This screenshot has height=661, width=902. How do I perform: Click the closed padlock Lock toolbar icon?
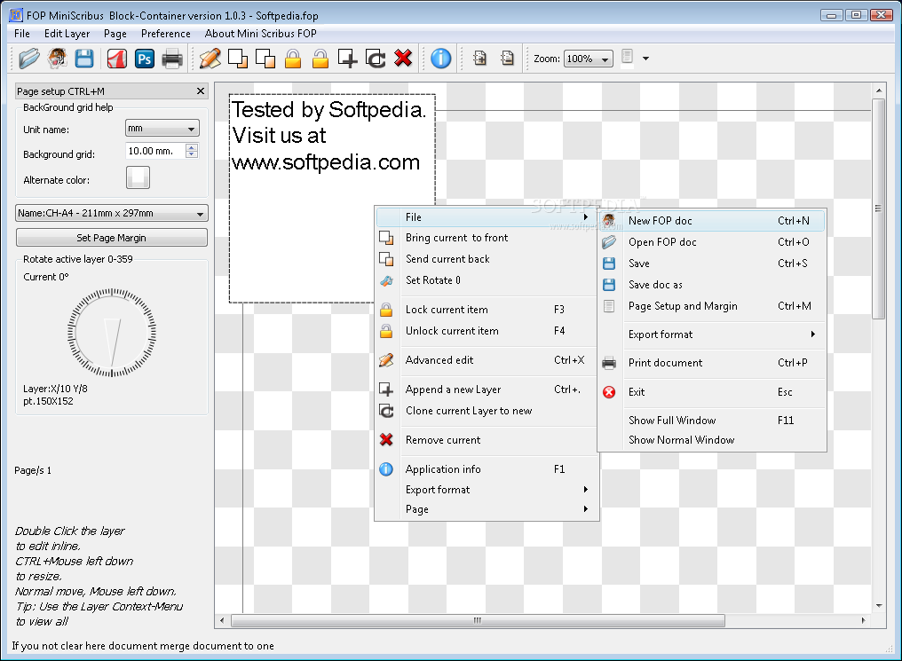coord(293,59)
